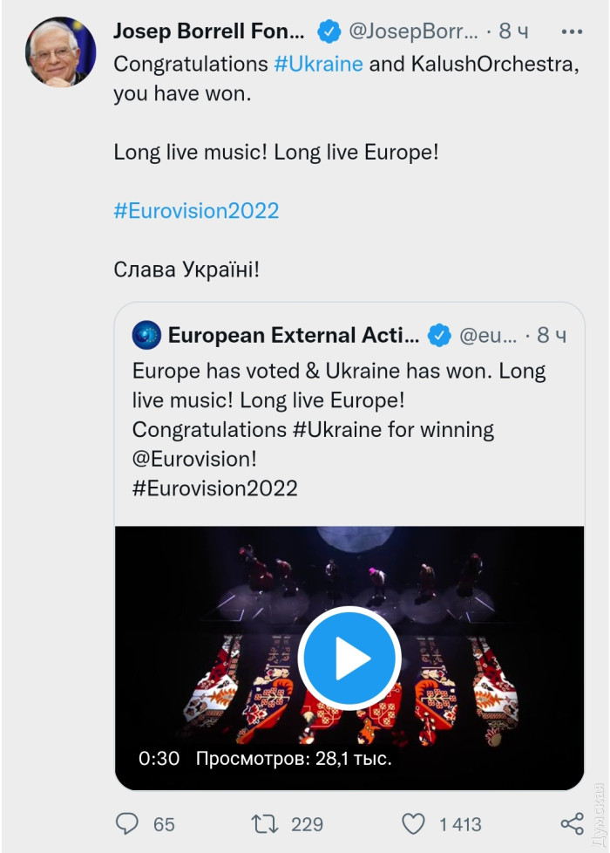This screenshot has width=610, height=853.
Task: Click the Josep Borrell Fontelles display name
Action: pos(209,32)
